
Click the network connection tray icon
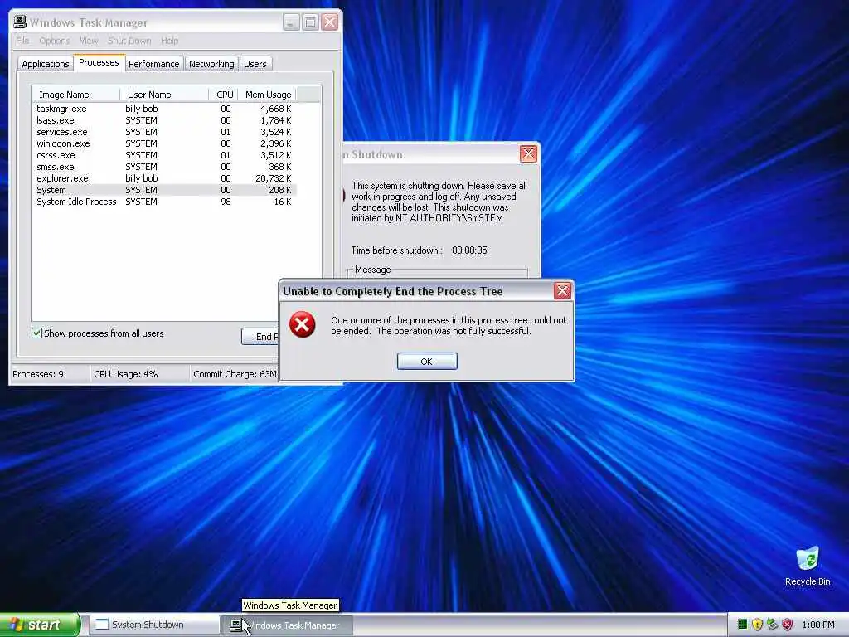[x=772, y=625]
